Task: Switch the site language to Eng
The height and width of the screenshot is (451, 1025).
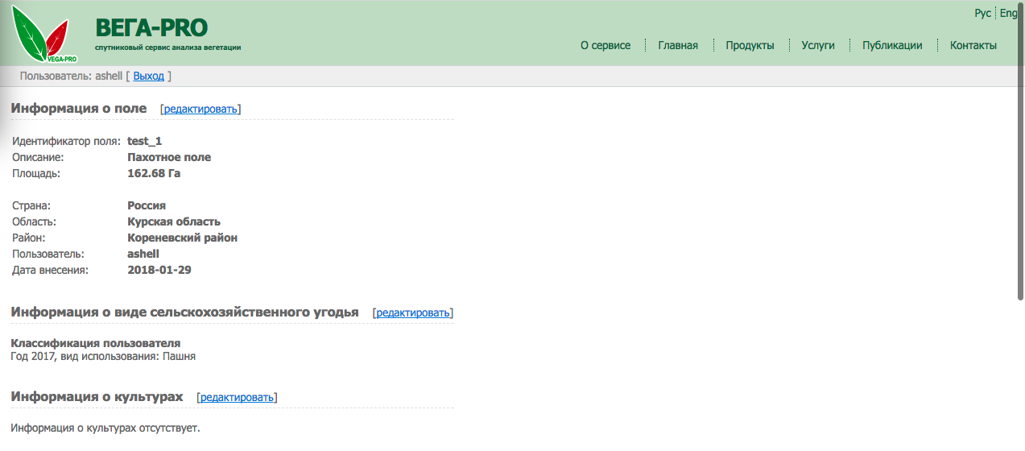Action: [1008, 14]
